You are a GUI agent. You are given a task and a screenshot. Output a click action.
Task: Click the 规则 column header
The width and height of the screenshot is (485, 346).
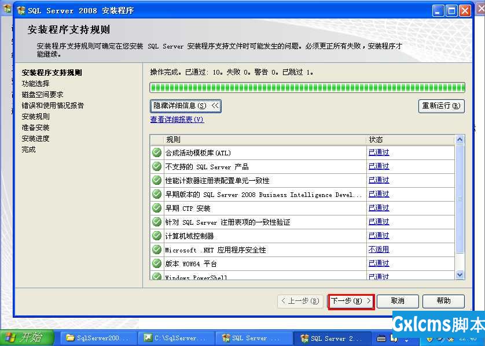pos(264,140)
